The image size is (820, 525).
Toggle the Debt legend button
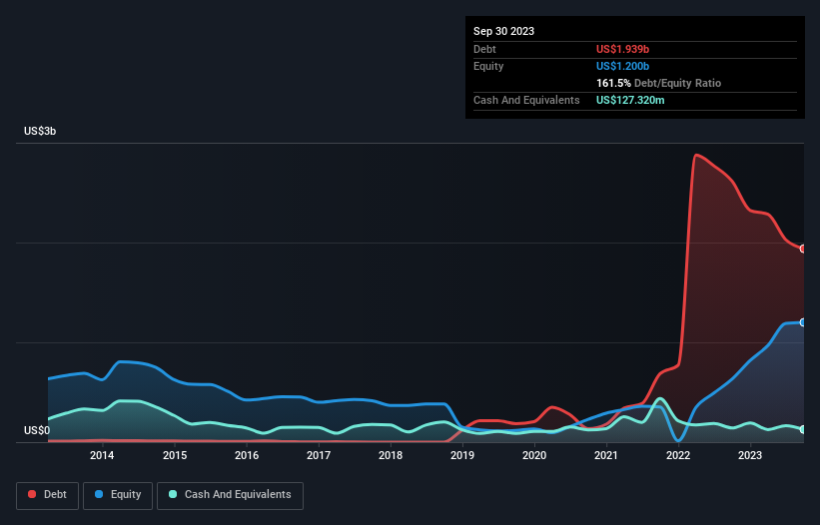[48, 495]
